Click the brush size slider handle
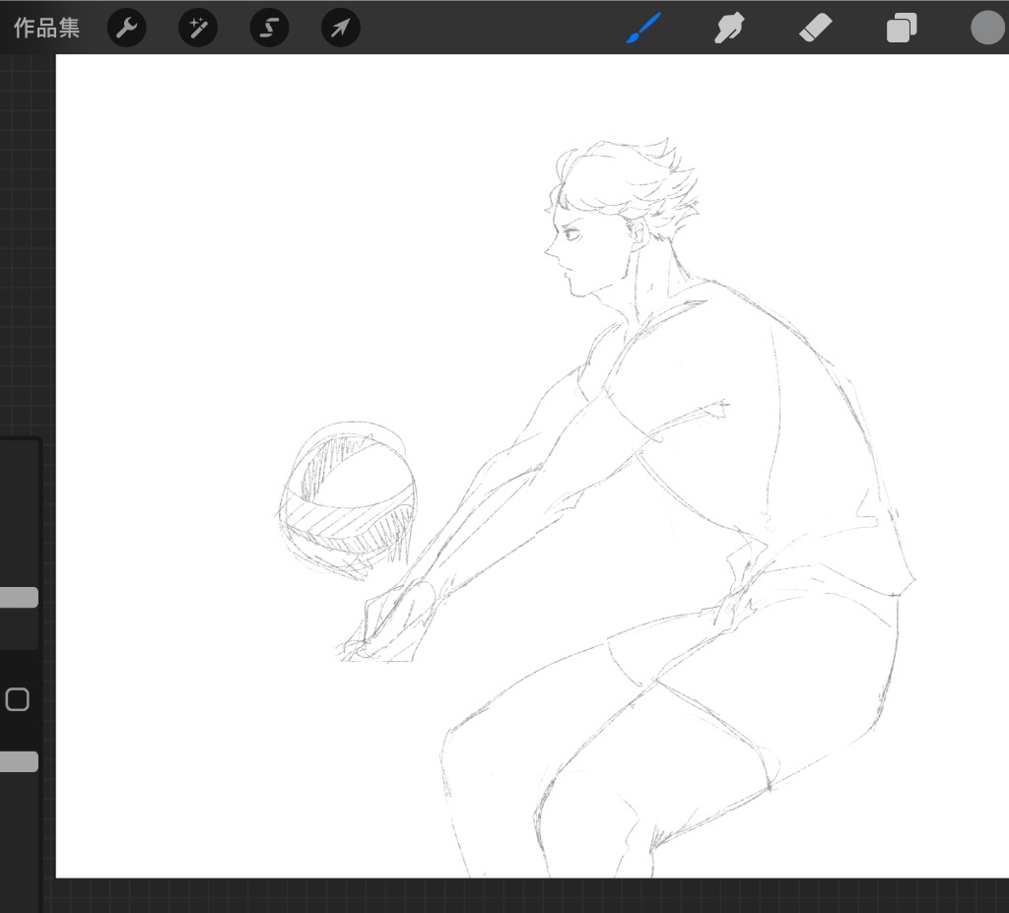The width and height of the screenshot is (1009, 913). tap(19, 597)
